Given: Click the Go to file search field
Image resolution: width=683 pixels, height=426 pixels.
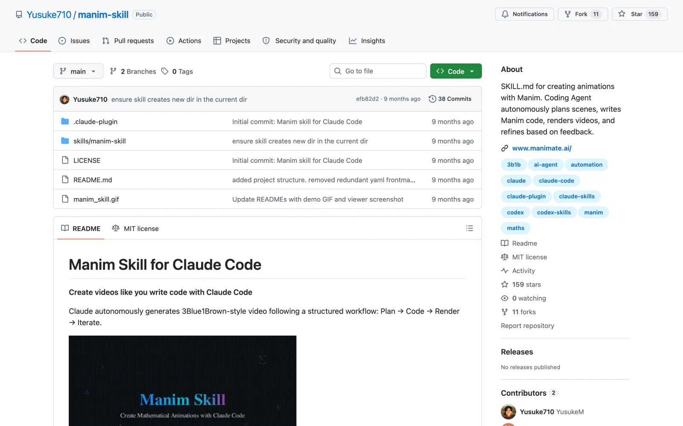Looking at the screenshot, I should pos(378,71).
